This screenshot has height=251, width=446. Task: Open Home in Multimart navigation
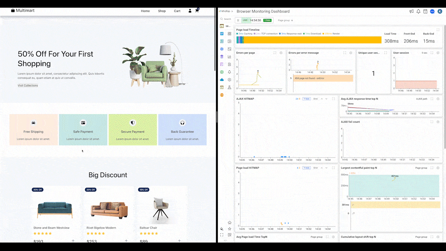(145, 11)
